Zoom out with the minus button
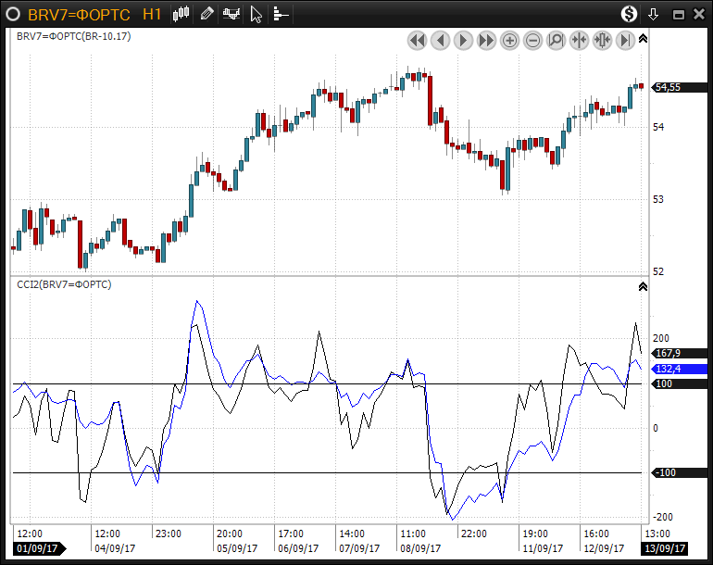This screenshot has width=713, height=565. coord(532,40)
